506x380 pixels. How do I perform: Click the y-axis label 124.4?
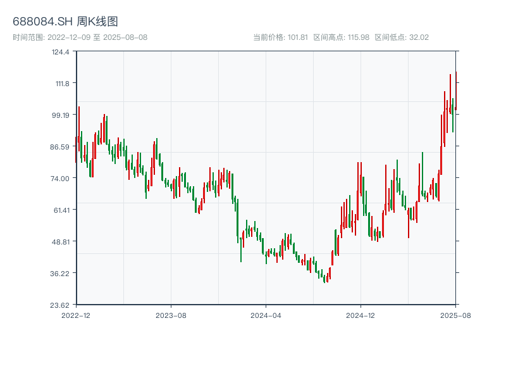[x=60, y=52]
